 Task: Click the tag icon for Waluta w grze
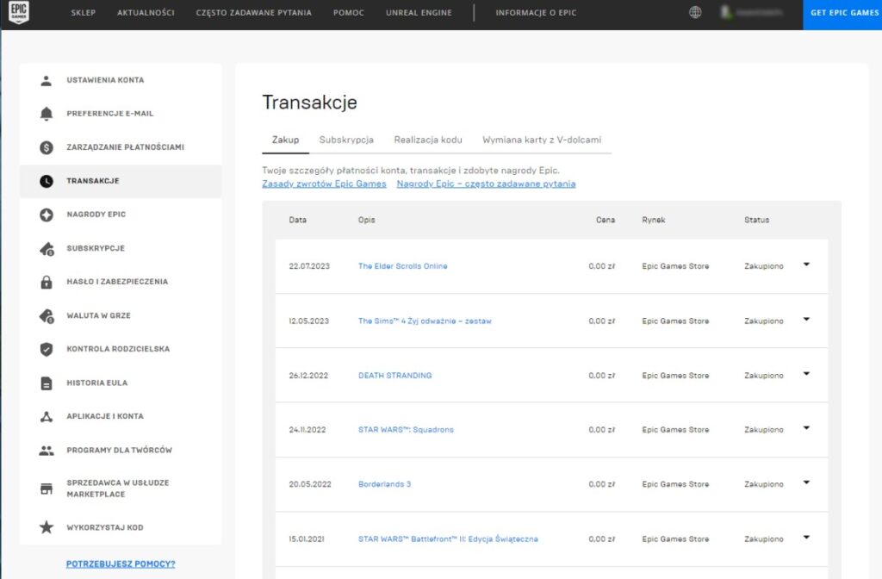click(47, 316)
